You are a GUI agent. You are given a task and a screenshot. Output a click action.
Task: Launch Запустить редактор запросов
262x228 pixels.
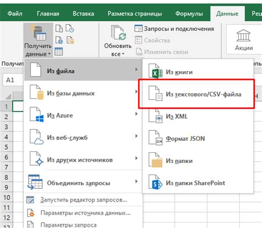[83, 200]
